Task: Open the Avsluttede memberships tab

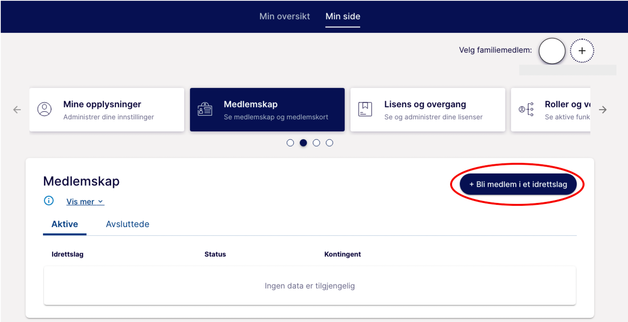Action: 128,224
